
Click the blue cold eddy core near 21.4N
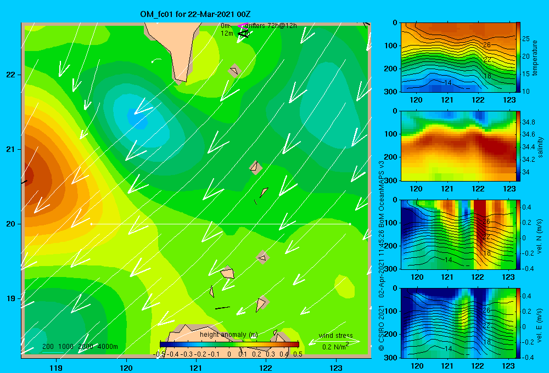pos(137,118)
